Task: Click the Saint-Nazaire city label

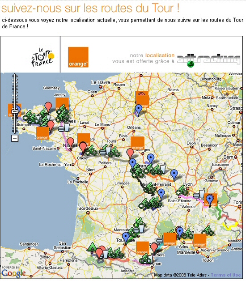Action: pos(44,149)
